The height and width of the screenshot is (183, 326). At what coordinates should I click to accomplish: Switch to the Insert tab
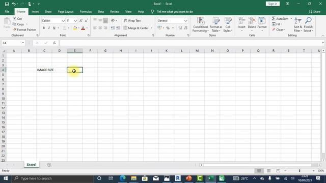coord(35,12)
